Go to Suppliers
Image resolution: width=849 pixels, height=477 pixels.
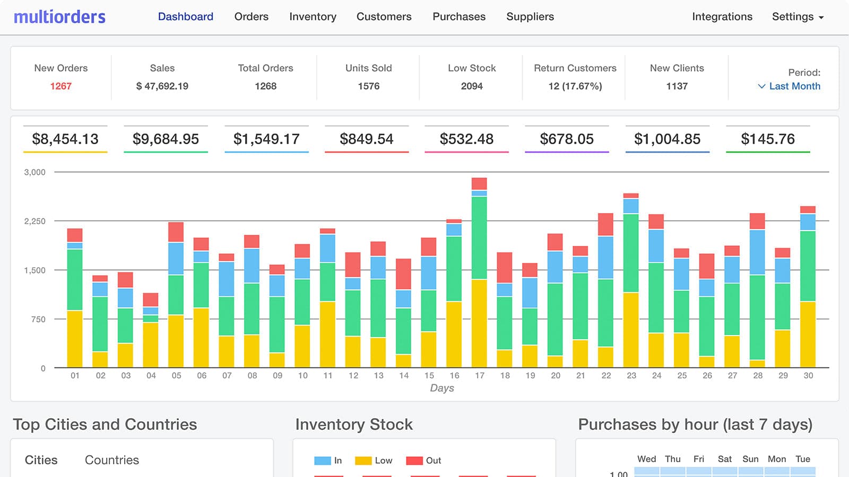point(530,16)
